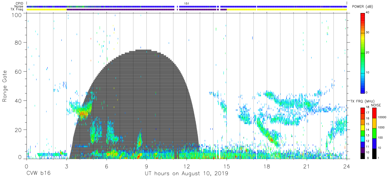Click the 16 label on TX FRQ legend
Image resolution: width=390 pixels, height=180 pixels.
click(x=367, y=118)
